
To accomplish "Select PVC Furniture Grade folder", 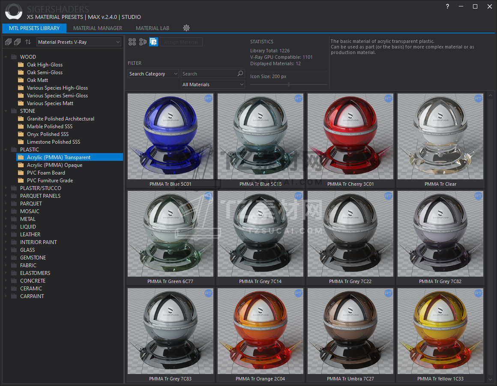I will click(50, 181).
